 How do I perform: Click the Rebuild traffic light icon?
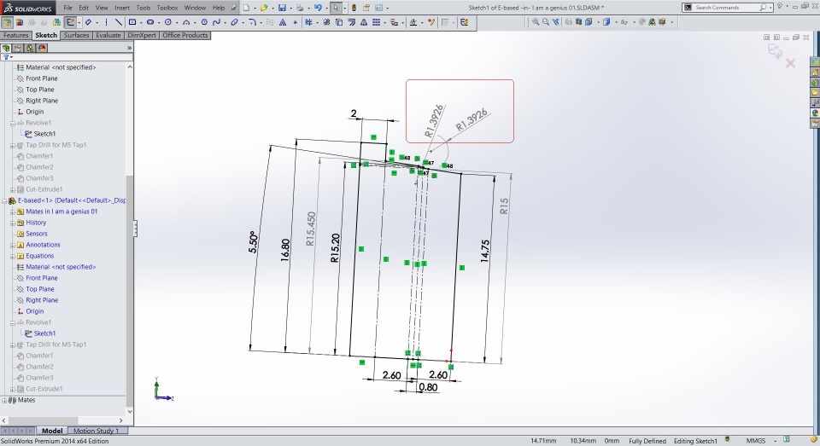(x=354, y=8)
